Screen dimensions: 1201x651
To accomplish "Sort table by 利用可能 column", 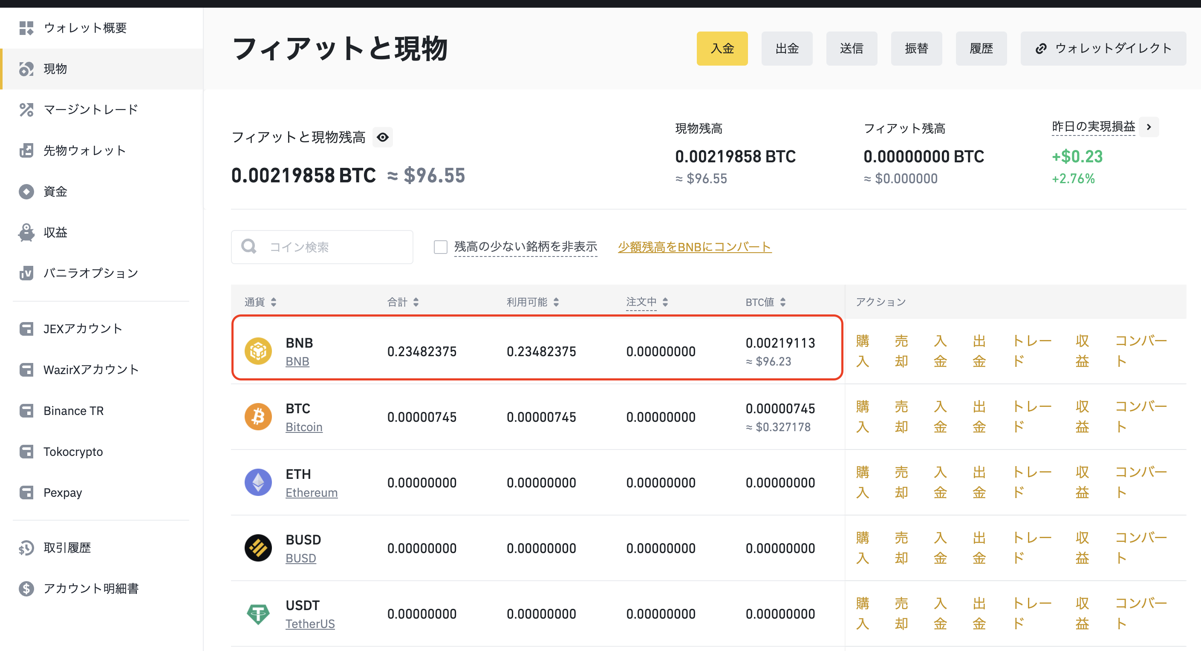I will tap(556, 302).
